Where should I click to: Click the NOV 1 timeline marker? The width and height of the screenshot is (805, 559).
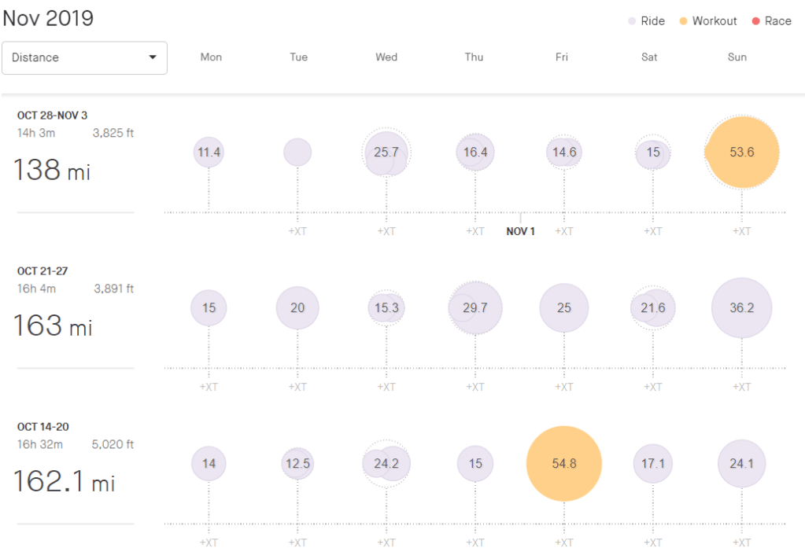tap(520, 231)
